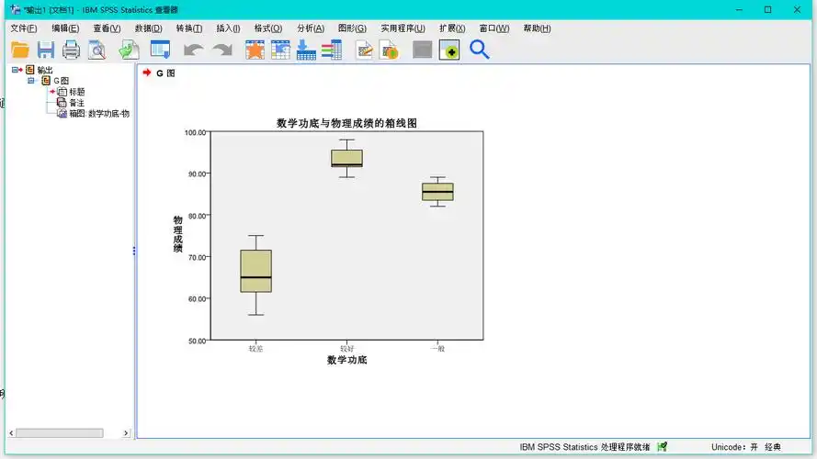Click the green plus designate window icon
The height and width of the screenshot is (459, 817).
[x=448, y=50]
